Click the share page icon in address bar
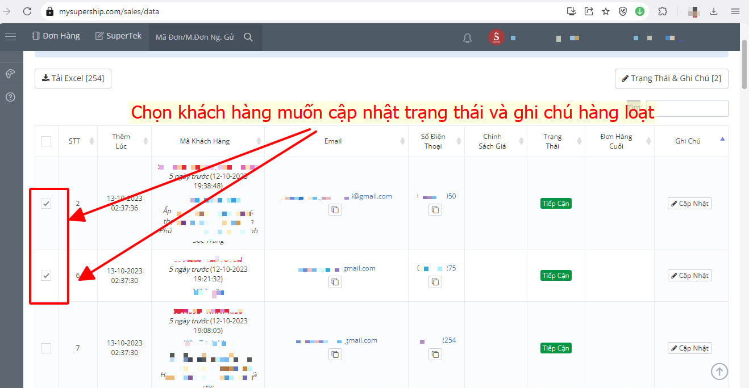The image size is (749, 388). (x=589, y=11)
